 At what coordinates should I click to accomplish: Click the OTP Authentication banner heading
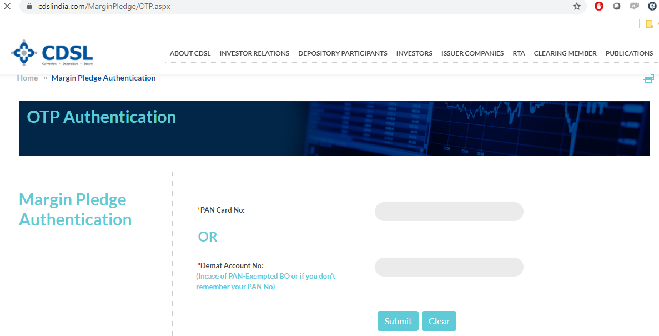(101, 117)
